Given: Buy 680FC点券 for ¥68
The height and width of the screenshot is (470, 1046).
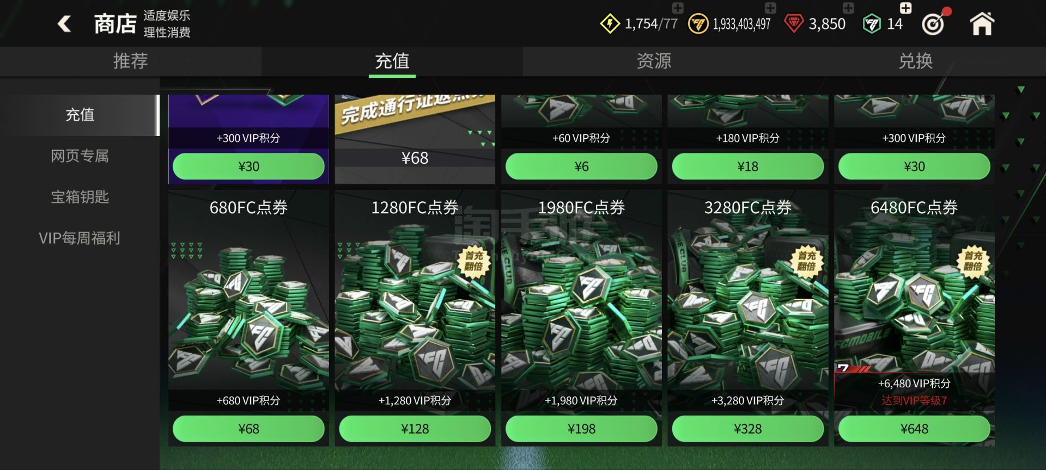Looking at the screenshot, I should [x=248, y=429].
